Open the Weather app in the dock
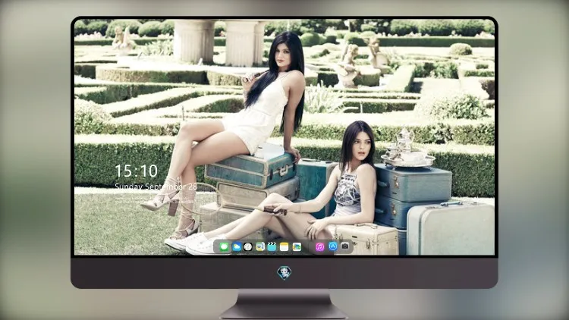569x320 pixels. (237, 247)
